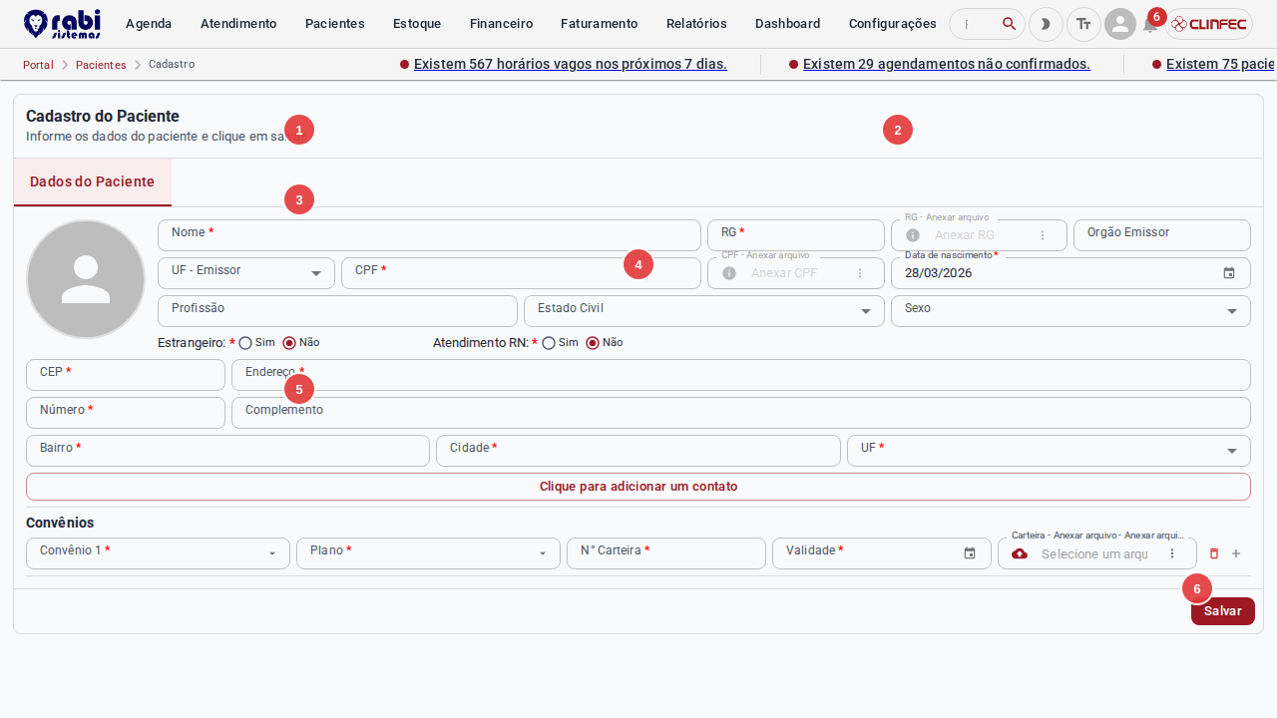This screenshot has width=1277, height=718.
Task: Toggle dark mode moon icon
Action: pos(1046,24)
